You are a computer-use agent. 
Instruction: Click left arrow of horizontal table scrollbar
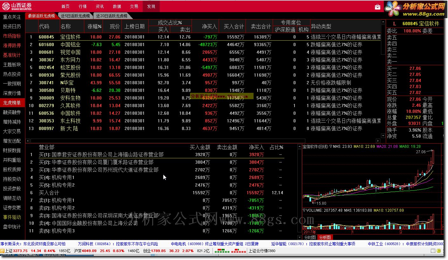point(28,141)
